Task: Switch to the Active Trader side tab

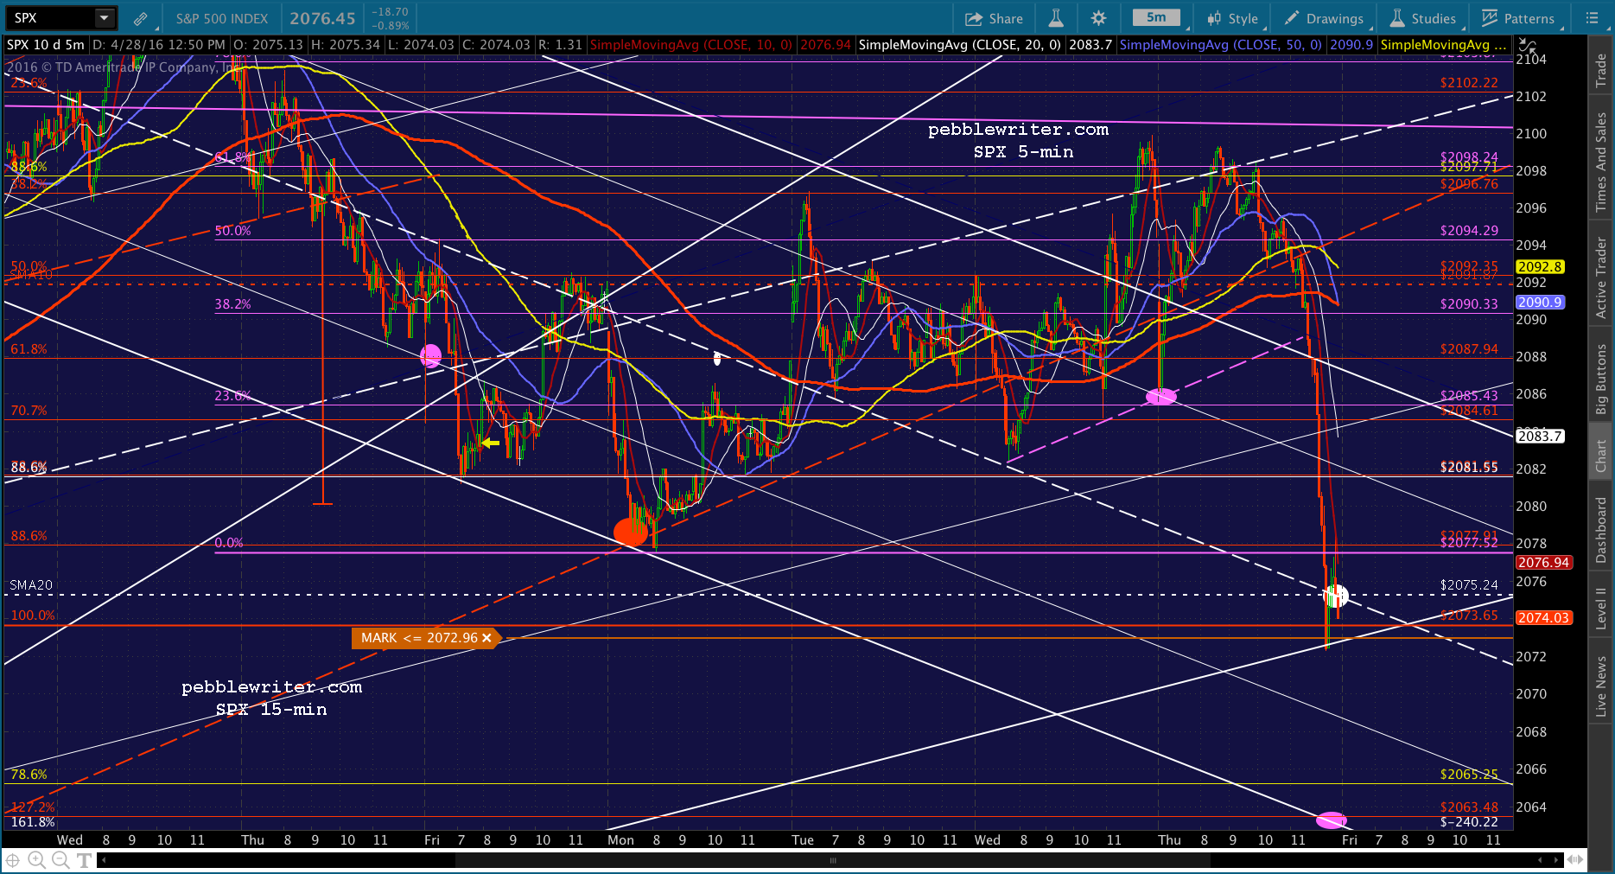Action: pyautogui.click(x=1601, y=278)
